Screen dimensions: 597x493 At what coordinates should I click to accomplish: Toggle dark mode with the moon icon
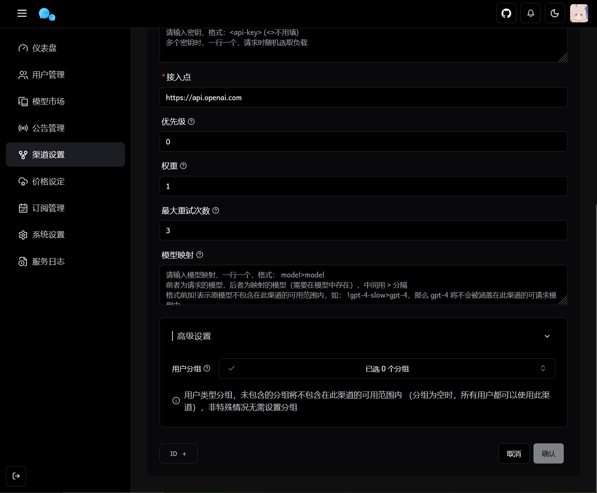(x=555, y=13)
